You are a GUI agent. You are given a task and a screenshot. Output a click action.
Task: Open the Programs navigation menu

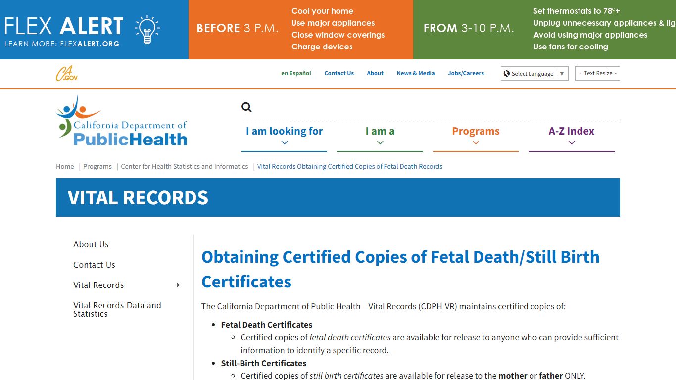tap(476, 131)
